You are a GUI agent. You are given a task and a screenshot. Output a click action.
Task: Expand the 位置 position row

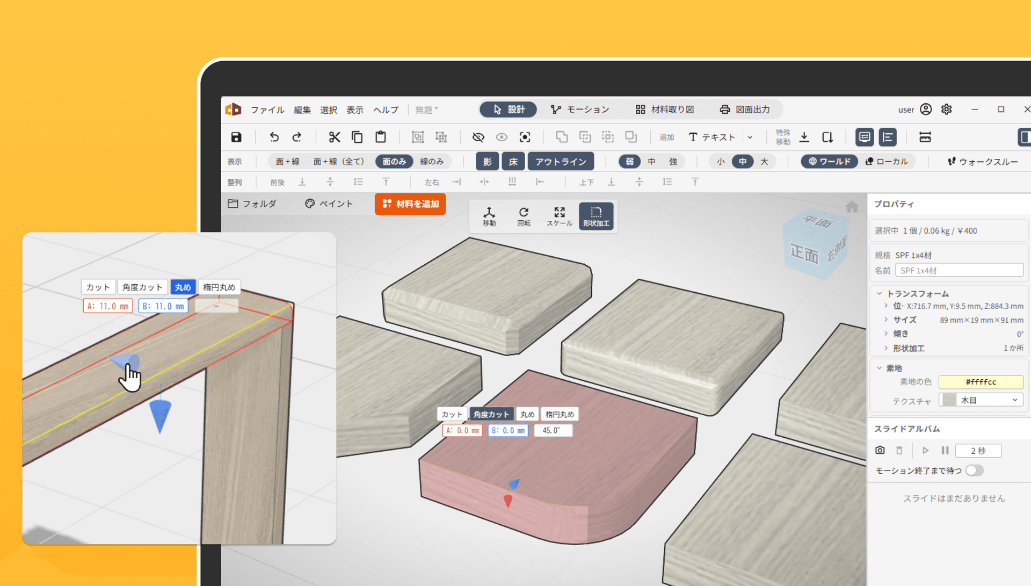coord(886,306)
